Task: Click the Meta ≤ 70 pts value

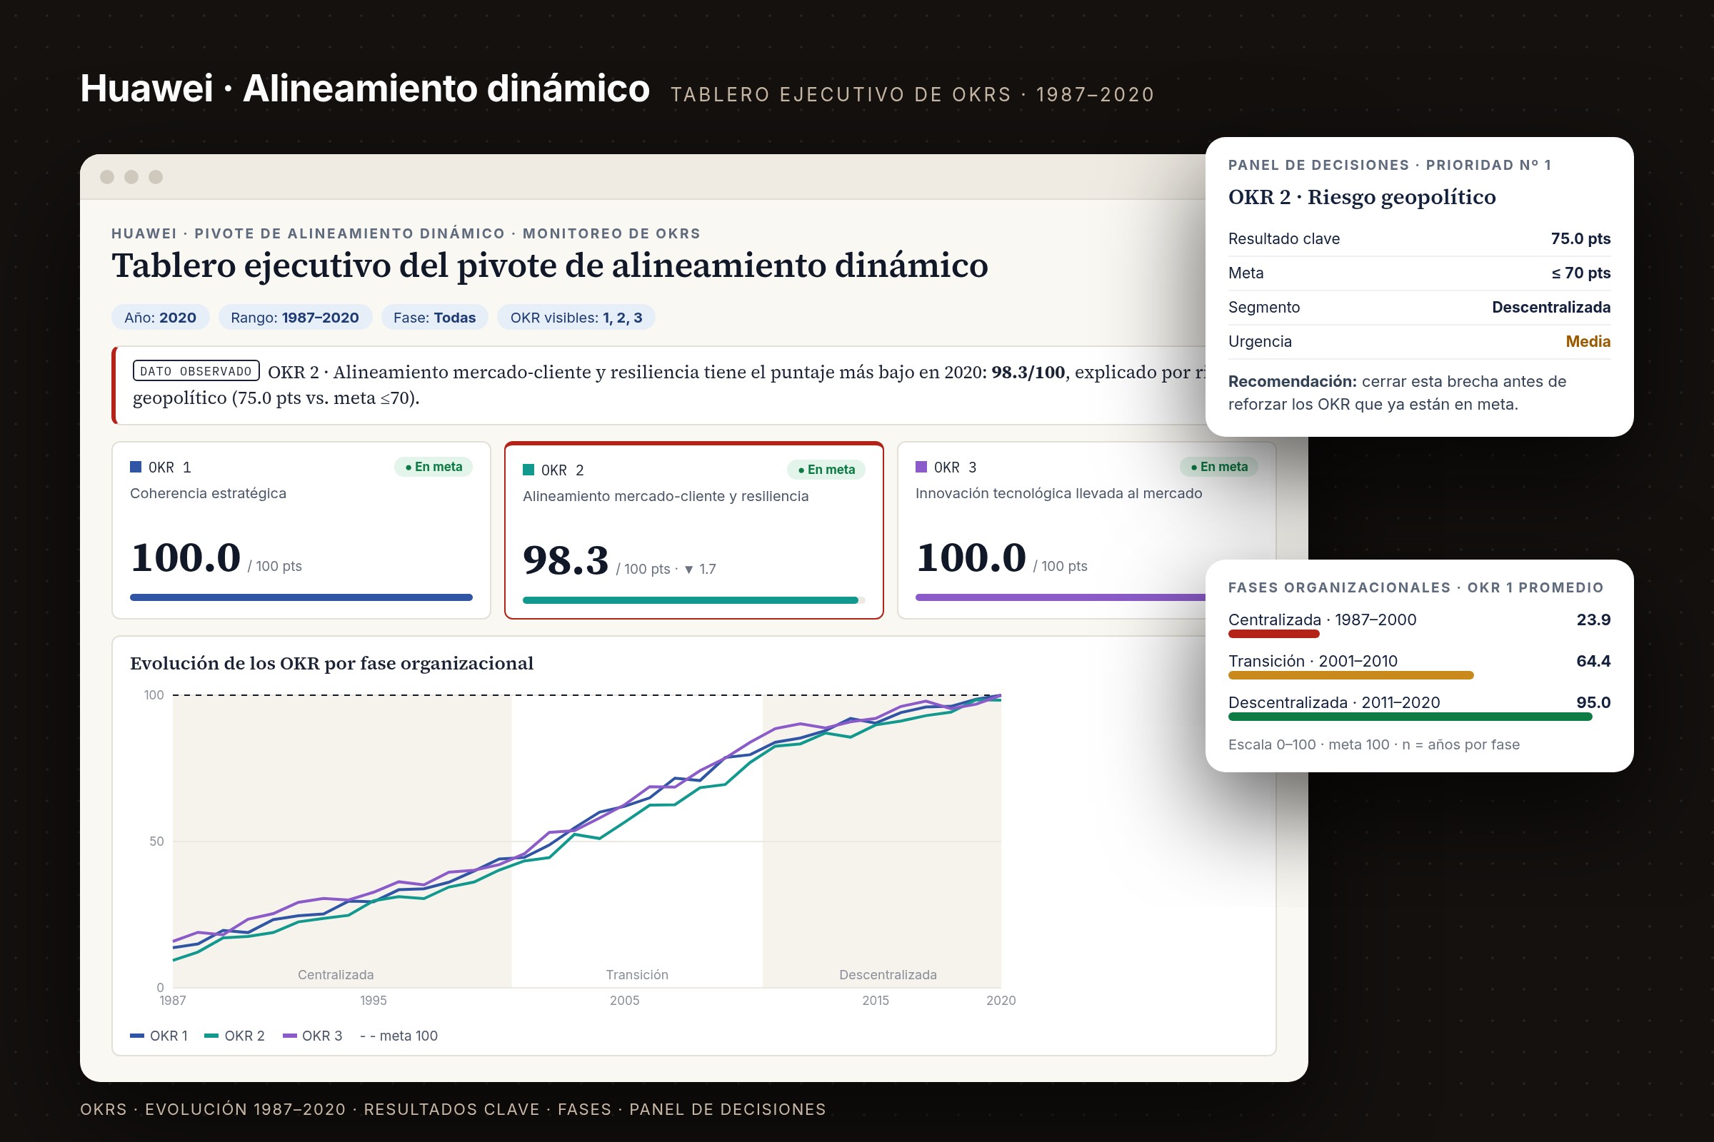Action: [x=1580, y=273]
